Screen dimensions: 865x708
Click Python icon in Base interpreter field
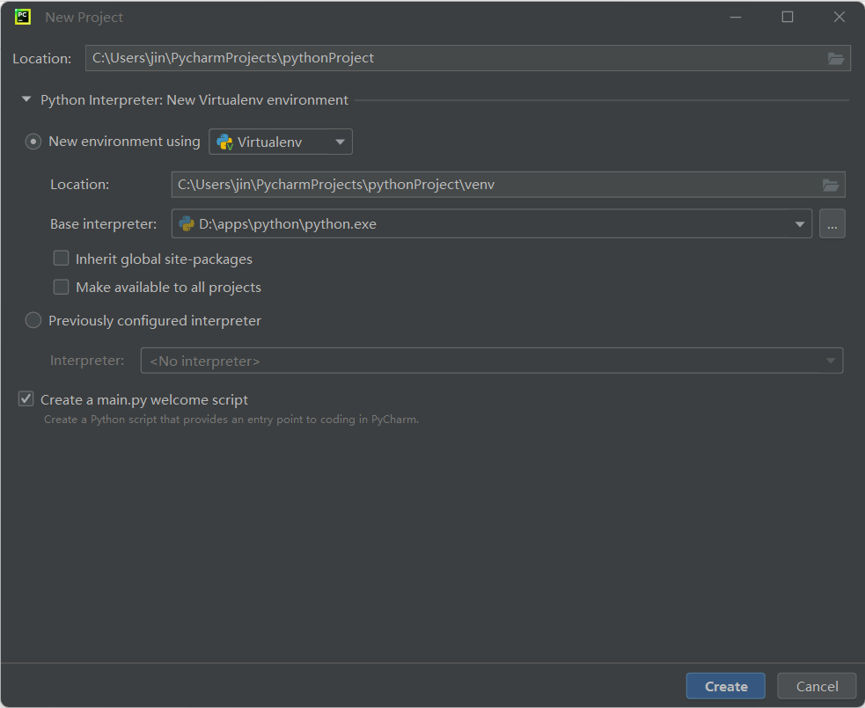click(x=187, y=224)
